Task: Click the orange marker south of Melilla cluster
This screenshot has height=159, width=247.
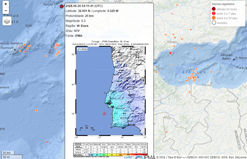Action: [190, 92]
